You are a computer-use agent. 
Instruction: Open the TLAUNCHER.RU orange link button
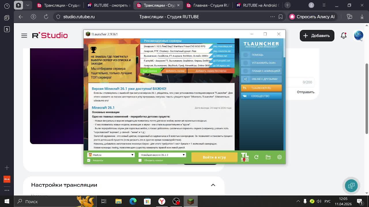261,88
